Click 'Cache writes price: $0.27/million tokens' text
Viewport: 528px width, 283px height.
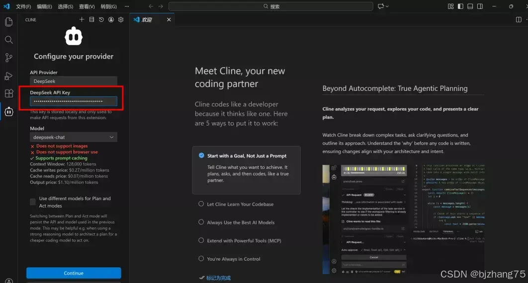(x=70, y=170)
